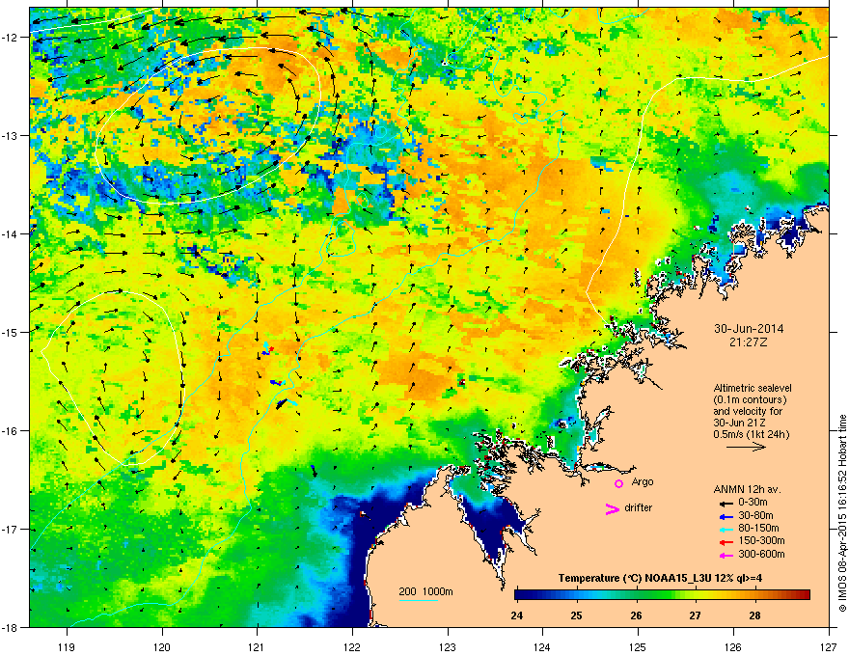849x656 pixels.
Task: Select the cyan 80-150m arrow in legend
Action: click(726, 529)
